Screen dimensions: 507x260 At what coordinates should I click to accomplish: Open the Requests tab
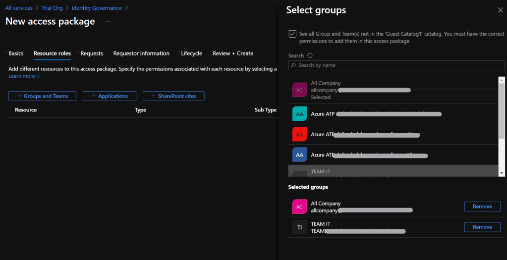[x=91, y=53]
